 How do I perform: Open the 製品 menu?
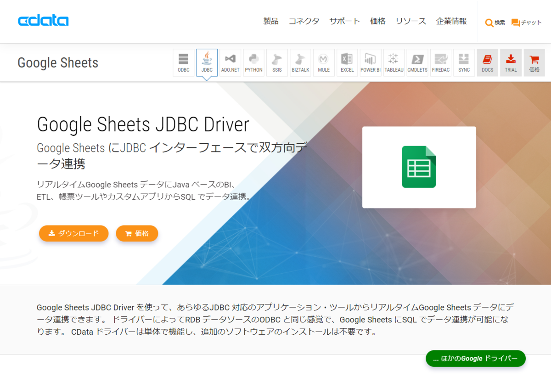click(271, 21)
